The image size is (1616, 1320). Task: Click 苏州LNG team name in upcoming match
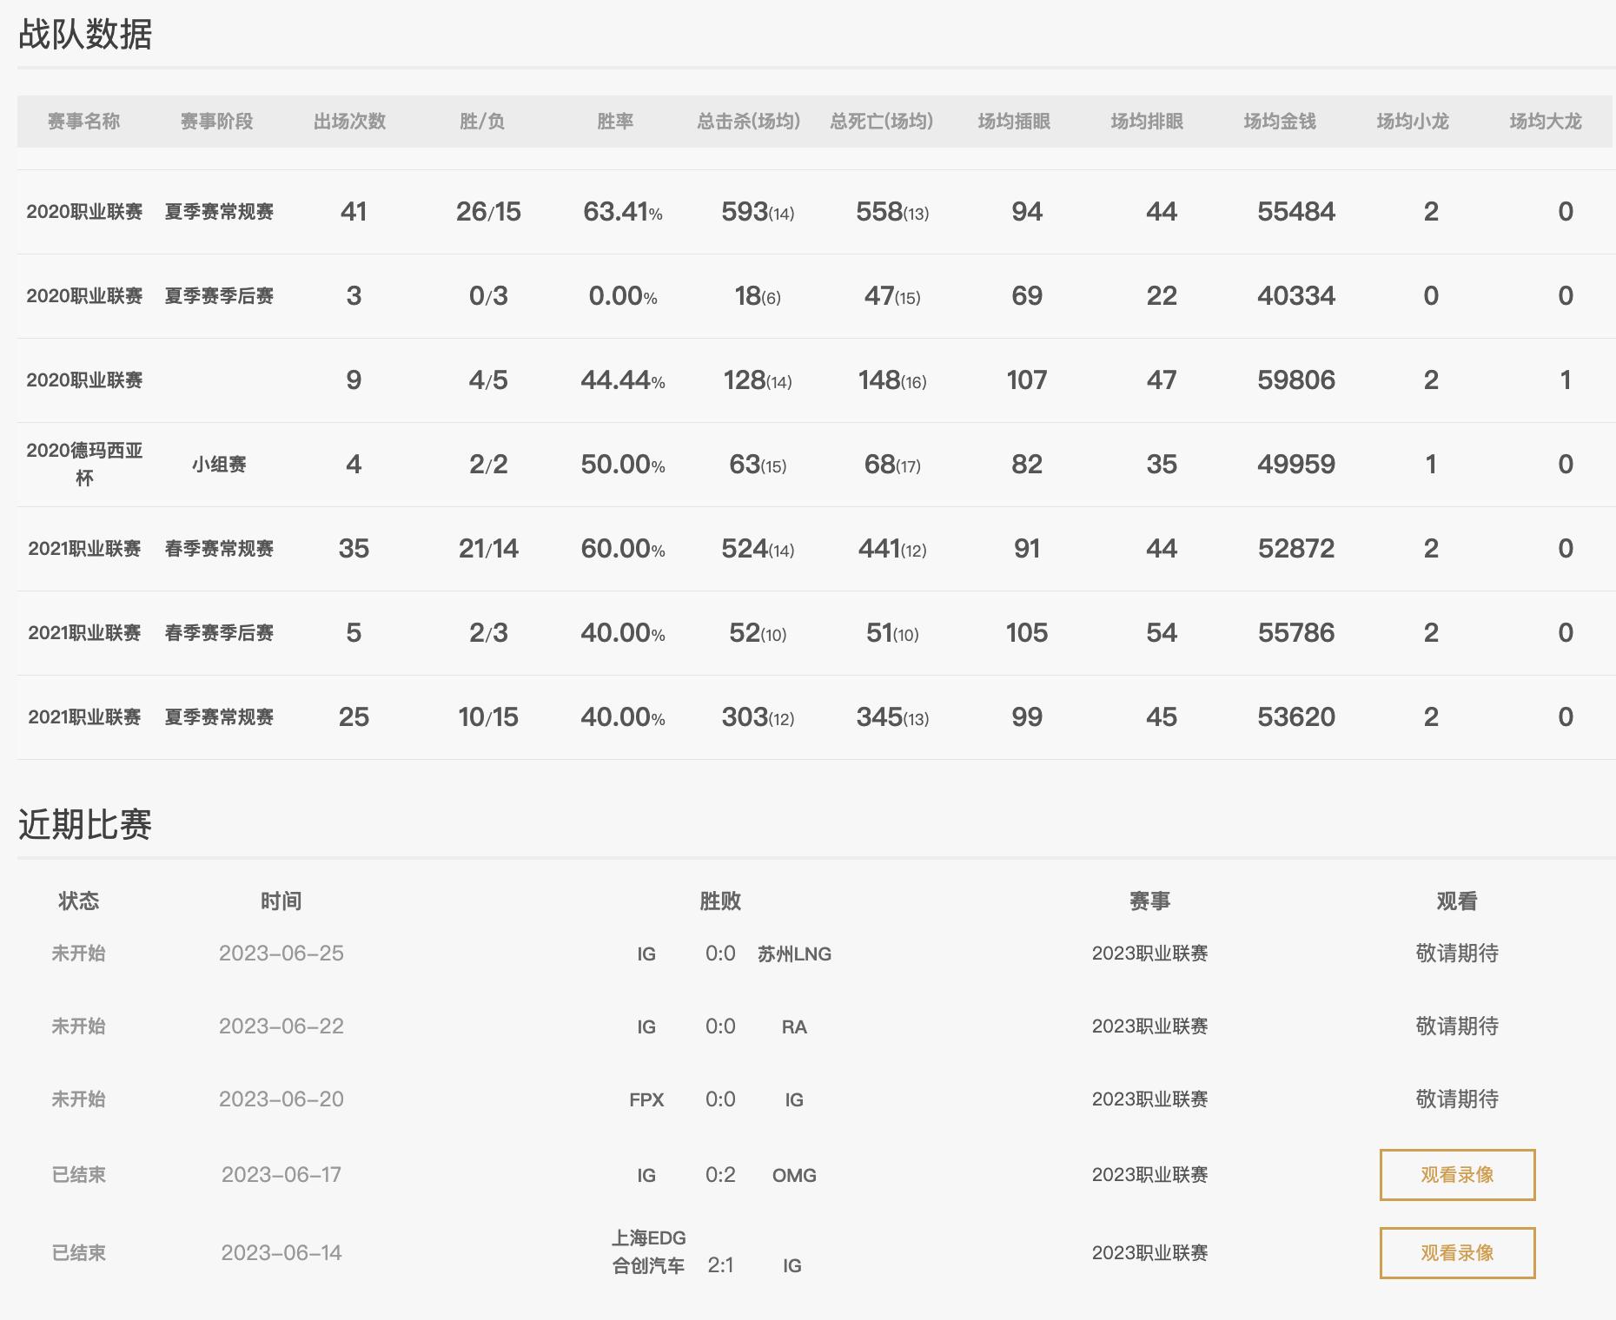(794, 954)
